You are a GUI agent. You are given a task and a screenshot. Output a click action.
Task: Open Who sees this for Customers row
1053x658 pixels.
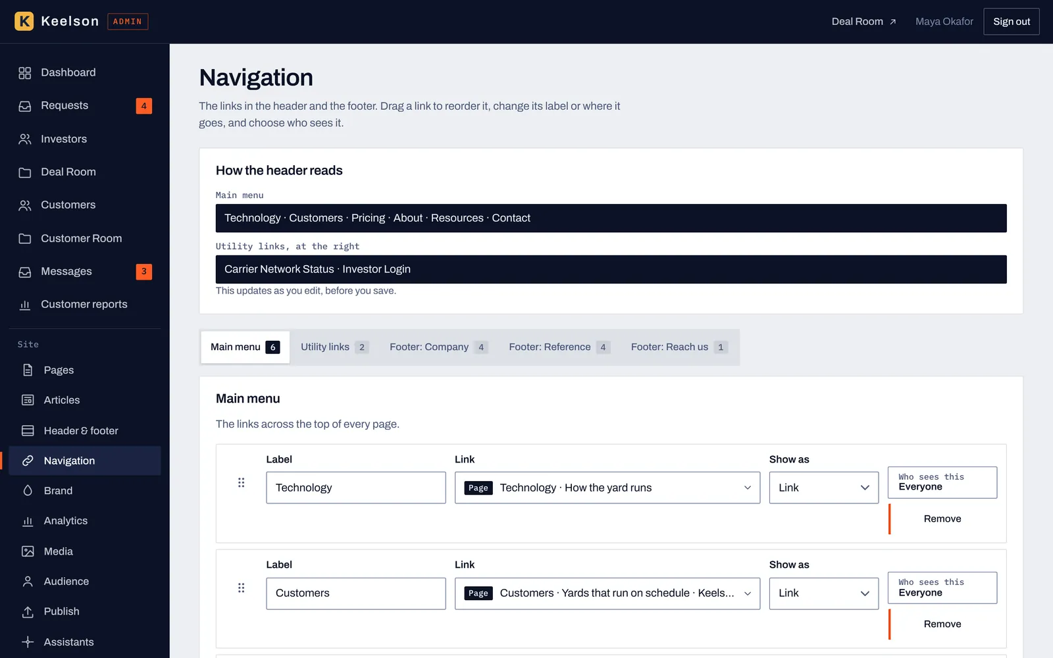click(942, 588)
